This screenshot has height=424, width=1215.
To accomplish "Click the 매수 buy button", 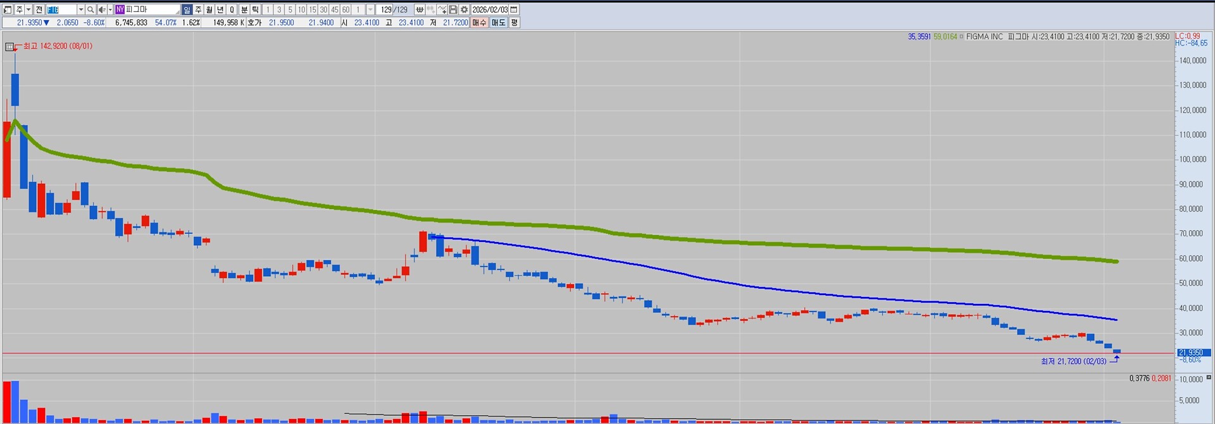I will pyautogui.click(x=479, y=23).
